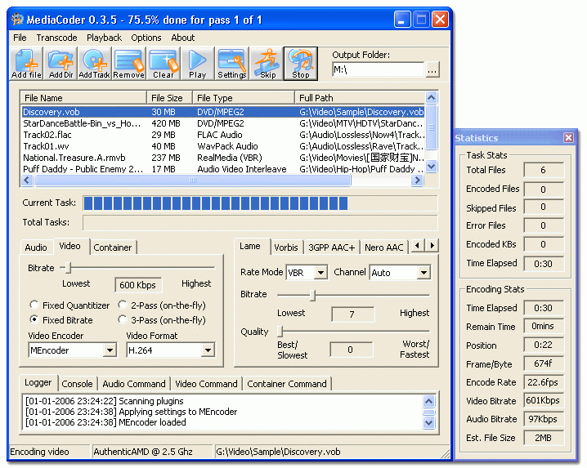Skip current task with Skip icon
Screen dimensions: 587x468
coord(267,63)
